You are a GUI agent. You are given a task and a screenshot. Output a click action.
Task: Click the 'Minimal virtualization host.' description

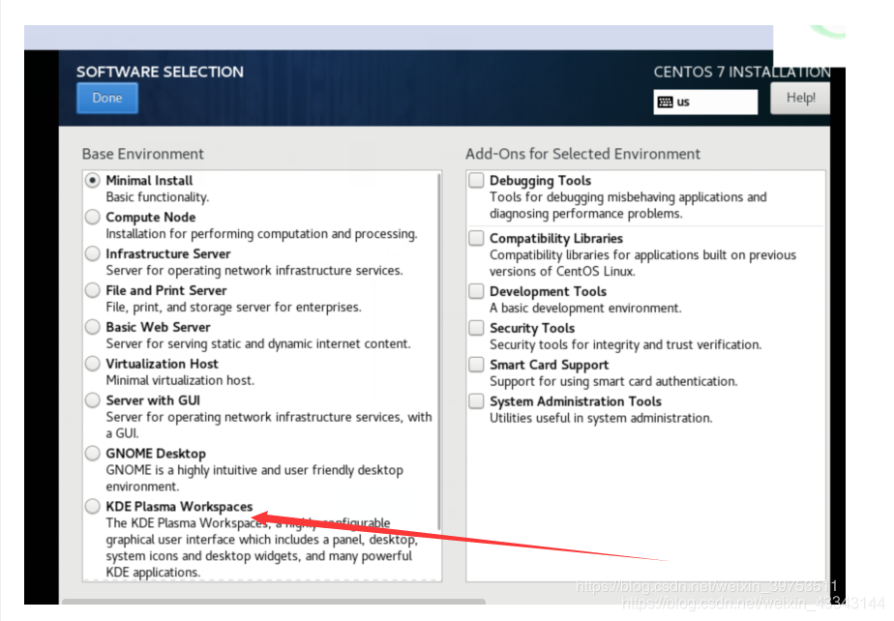[x=180, y=380]
